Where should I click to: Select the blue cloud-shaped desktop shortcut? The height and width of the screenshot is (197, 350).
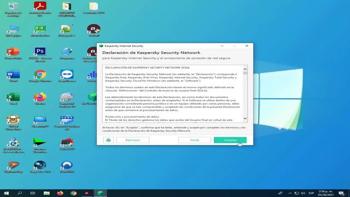pos(67,54)
